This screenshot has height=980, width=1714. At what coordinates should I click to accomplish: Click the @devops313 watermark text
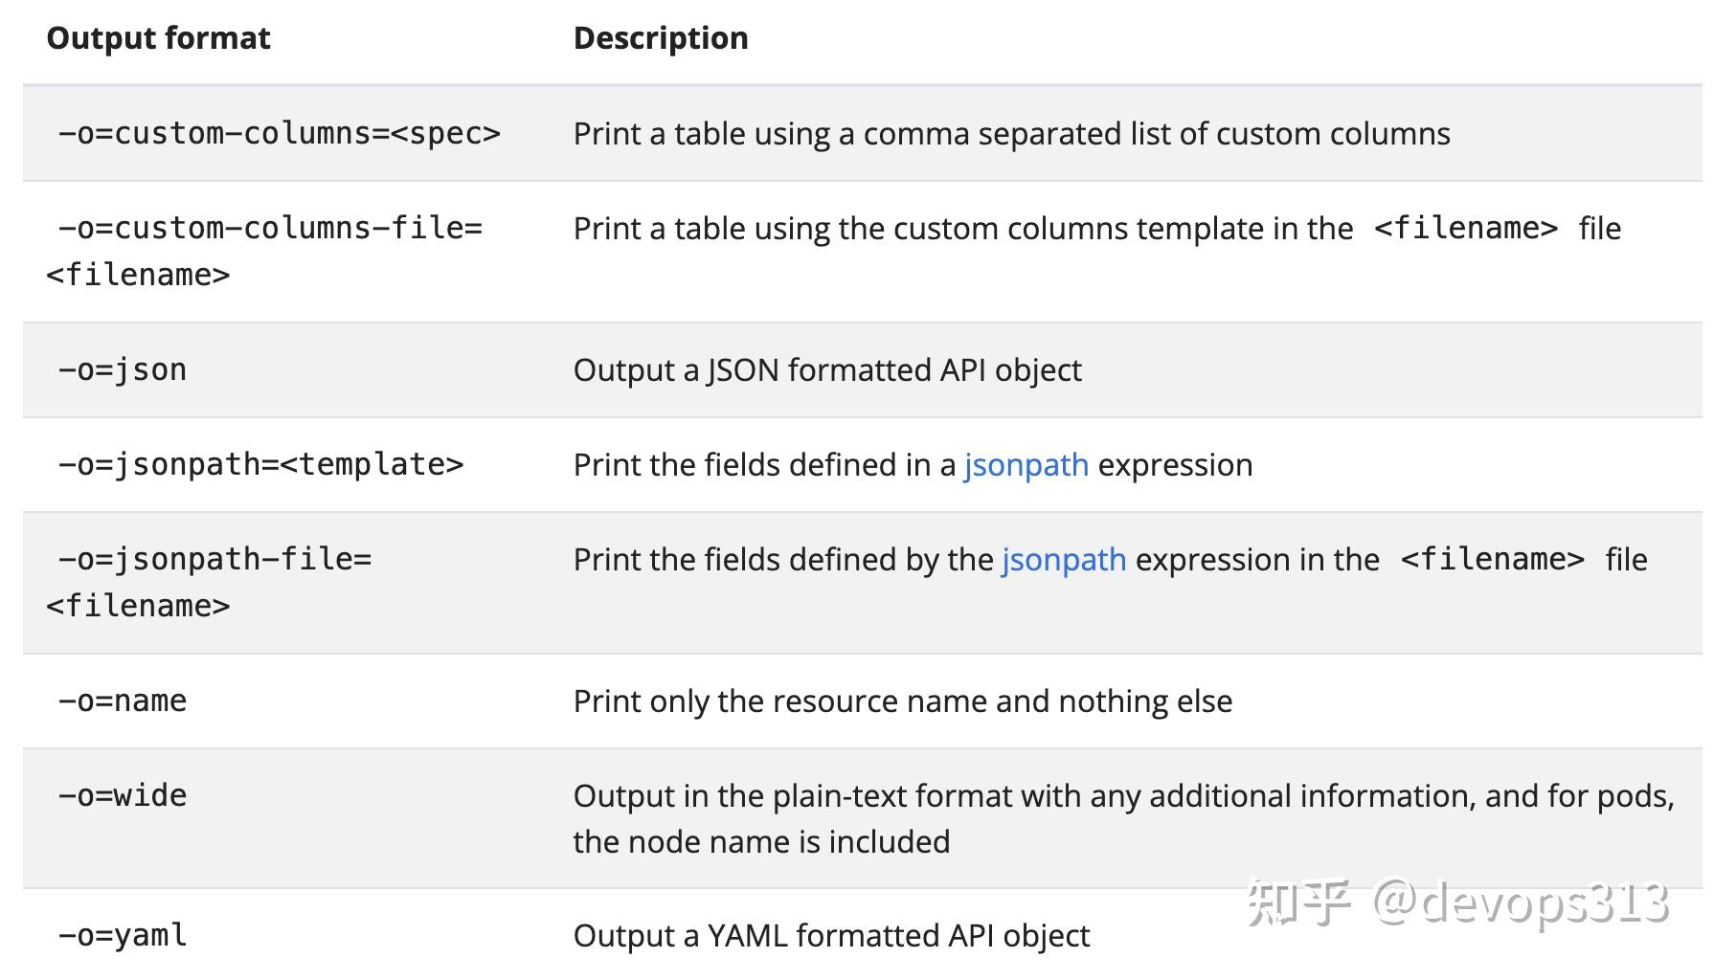pyautogui.click(x=1521, y=902)
